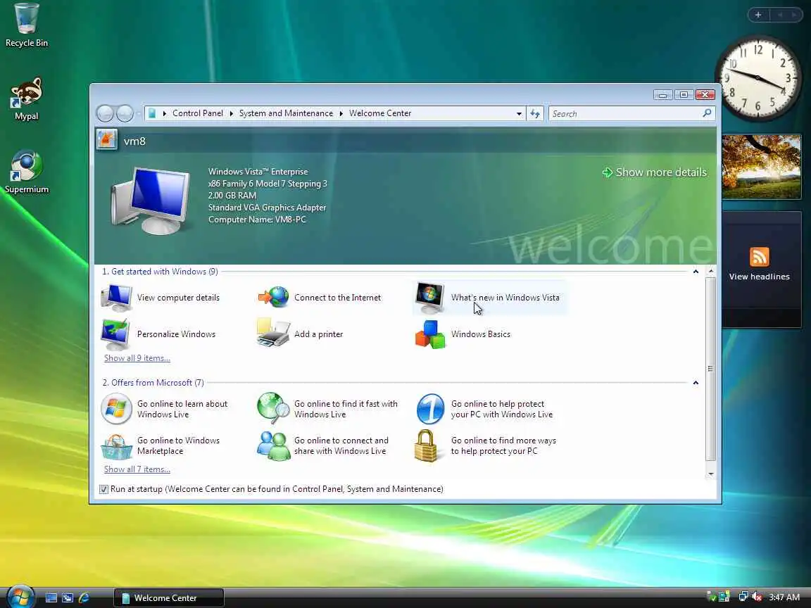This screenshot has width=811, height=608.
Task: Click the refresh button beside address bar
Action: point(535,113)
